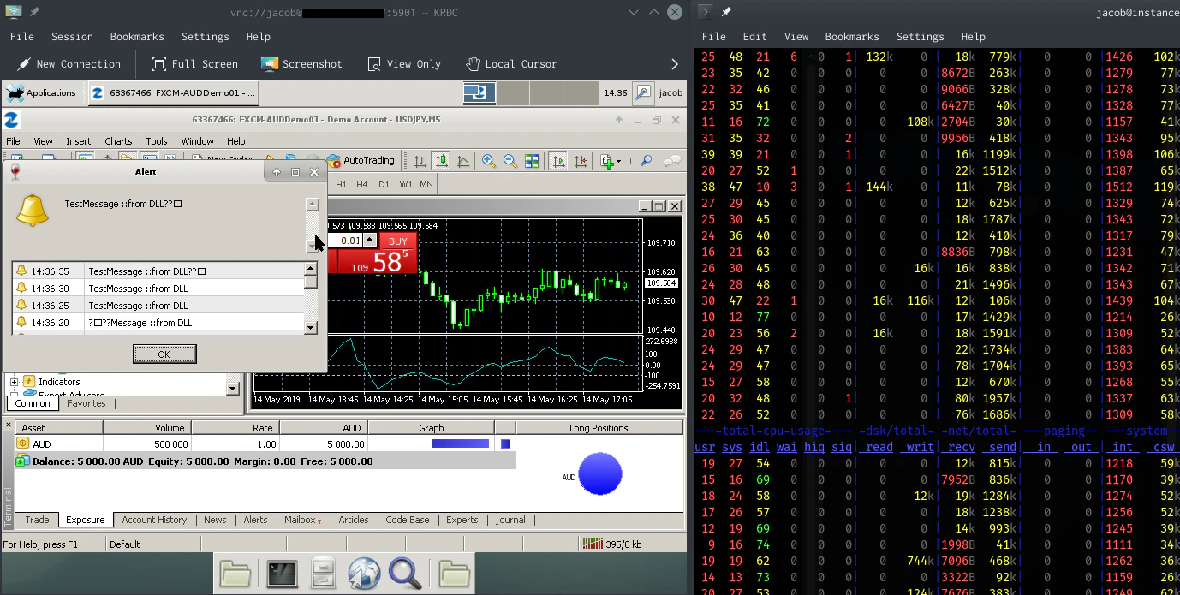This screenshot has height=595, width=1180.
Task: Zoom out on the USDJPY chart
Action: point(510,161)
